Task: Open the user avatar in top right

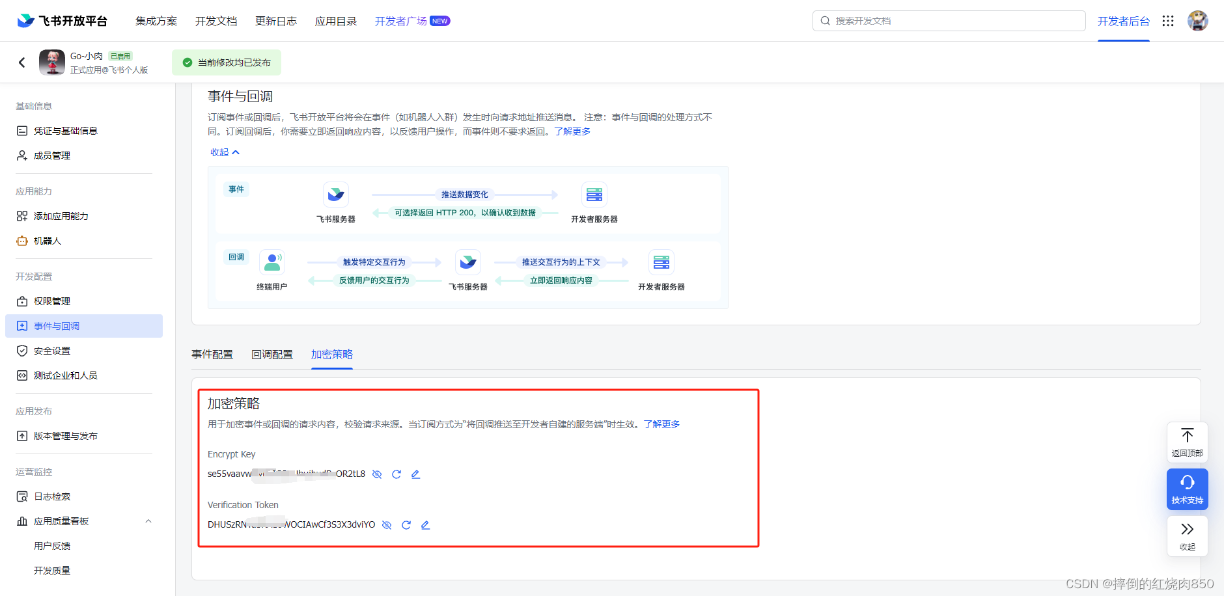Action: click(1198, 21)
